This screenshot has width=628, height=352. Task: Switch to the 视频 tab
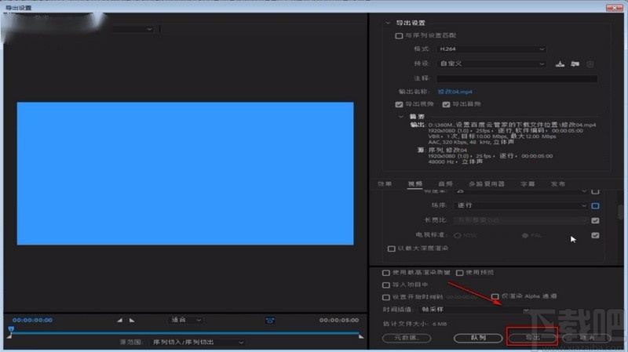tap(415, 183)
